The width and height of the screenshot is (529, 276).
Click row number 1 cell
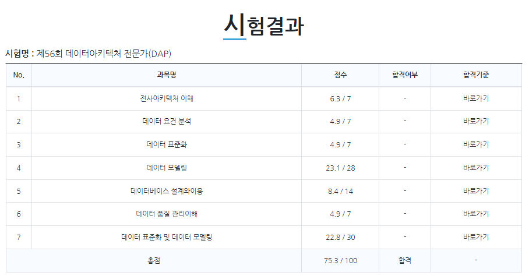pos(19,99)
